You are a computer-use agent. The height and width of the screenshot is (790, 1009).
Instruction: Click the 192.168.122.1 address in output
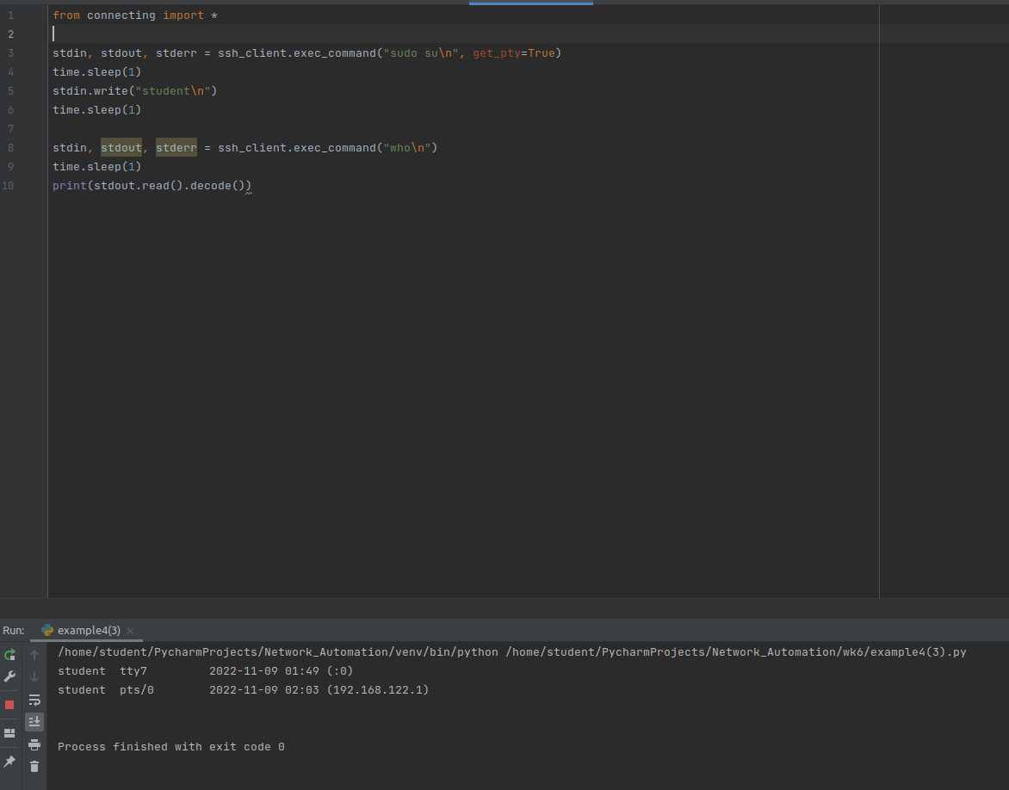point(378,689)
